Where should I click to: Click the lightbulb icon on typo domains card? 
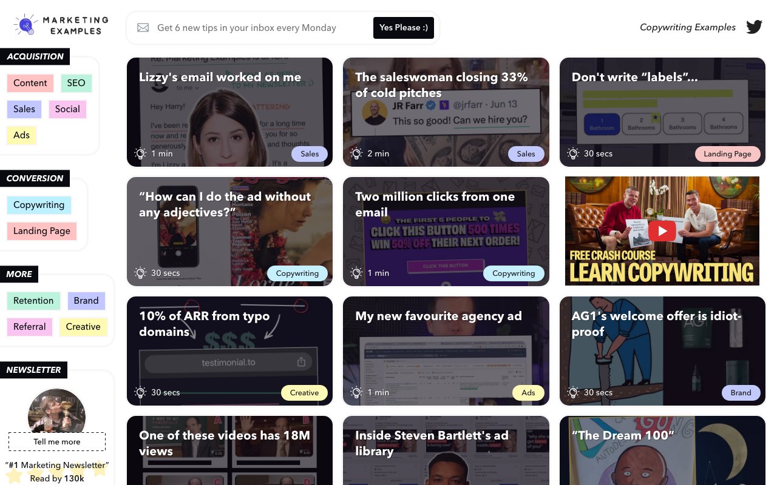140,393
